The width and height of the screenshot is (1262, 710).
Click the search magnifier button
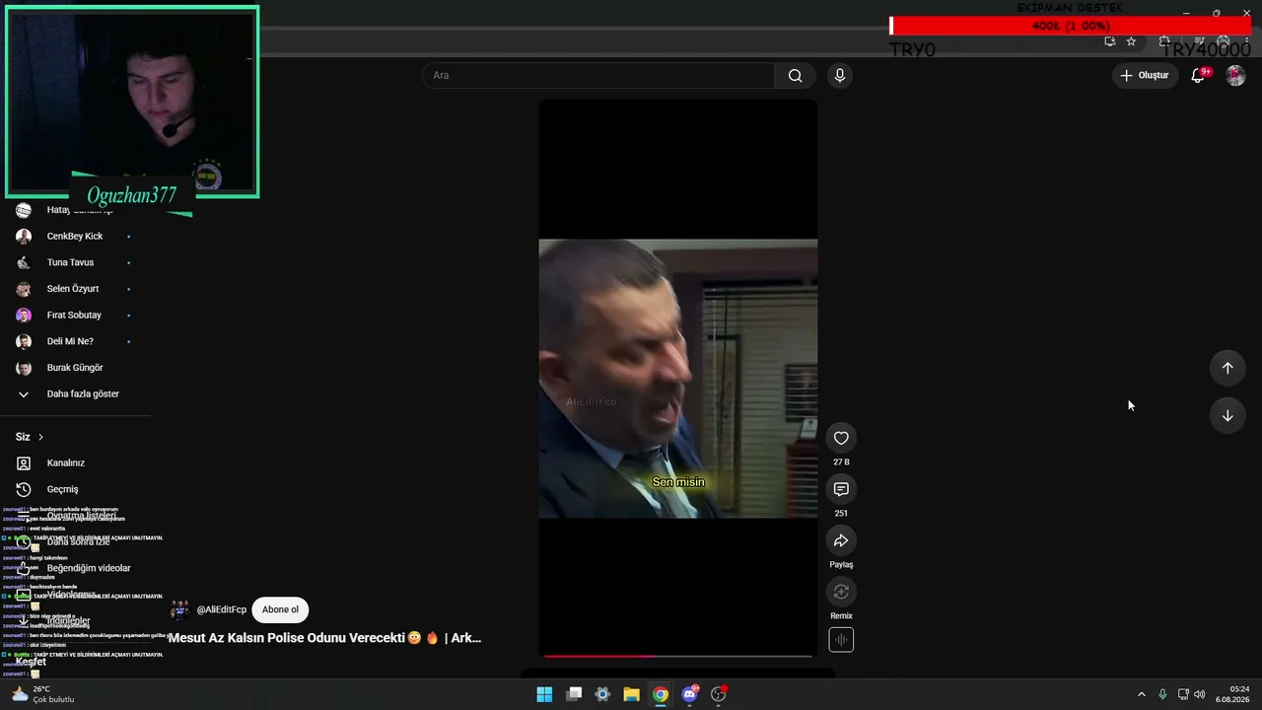(x=795, y=76)
